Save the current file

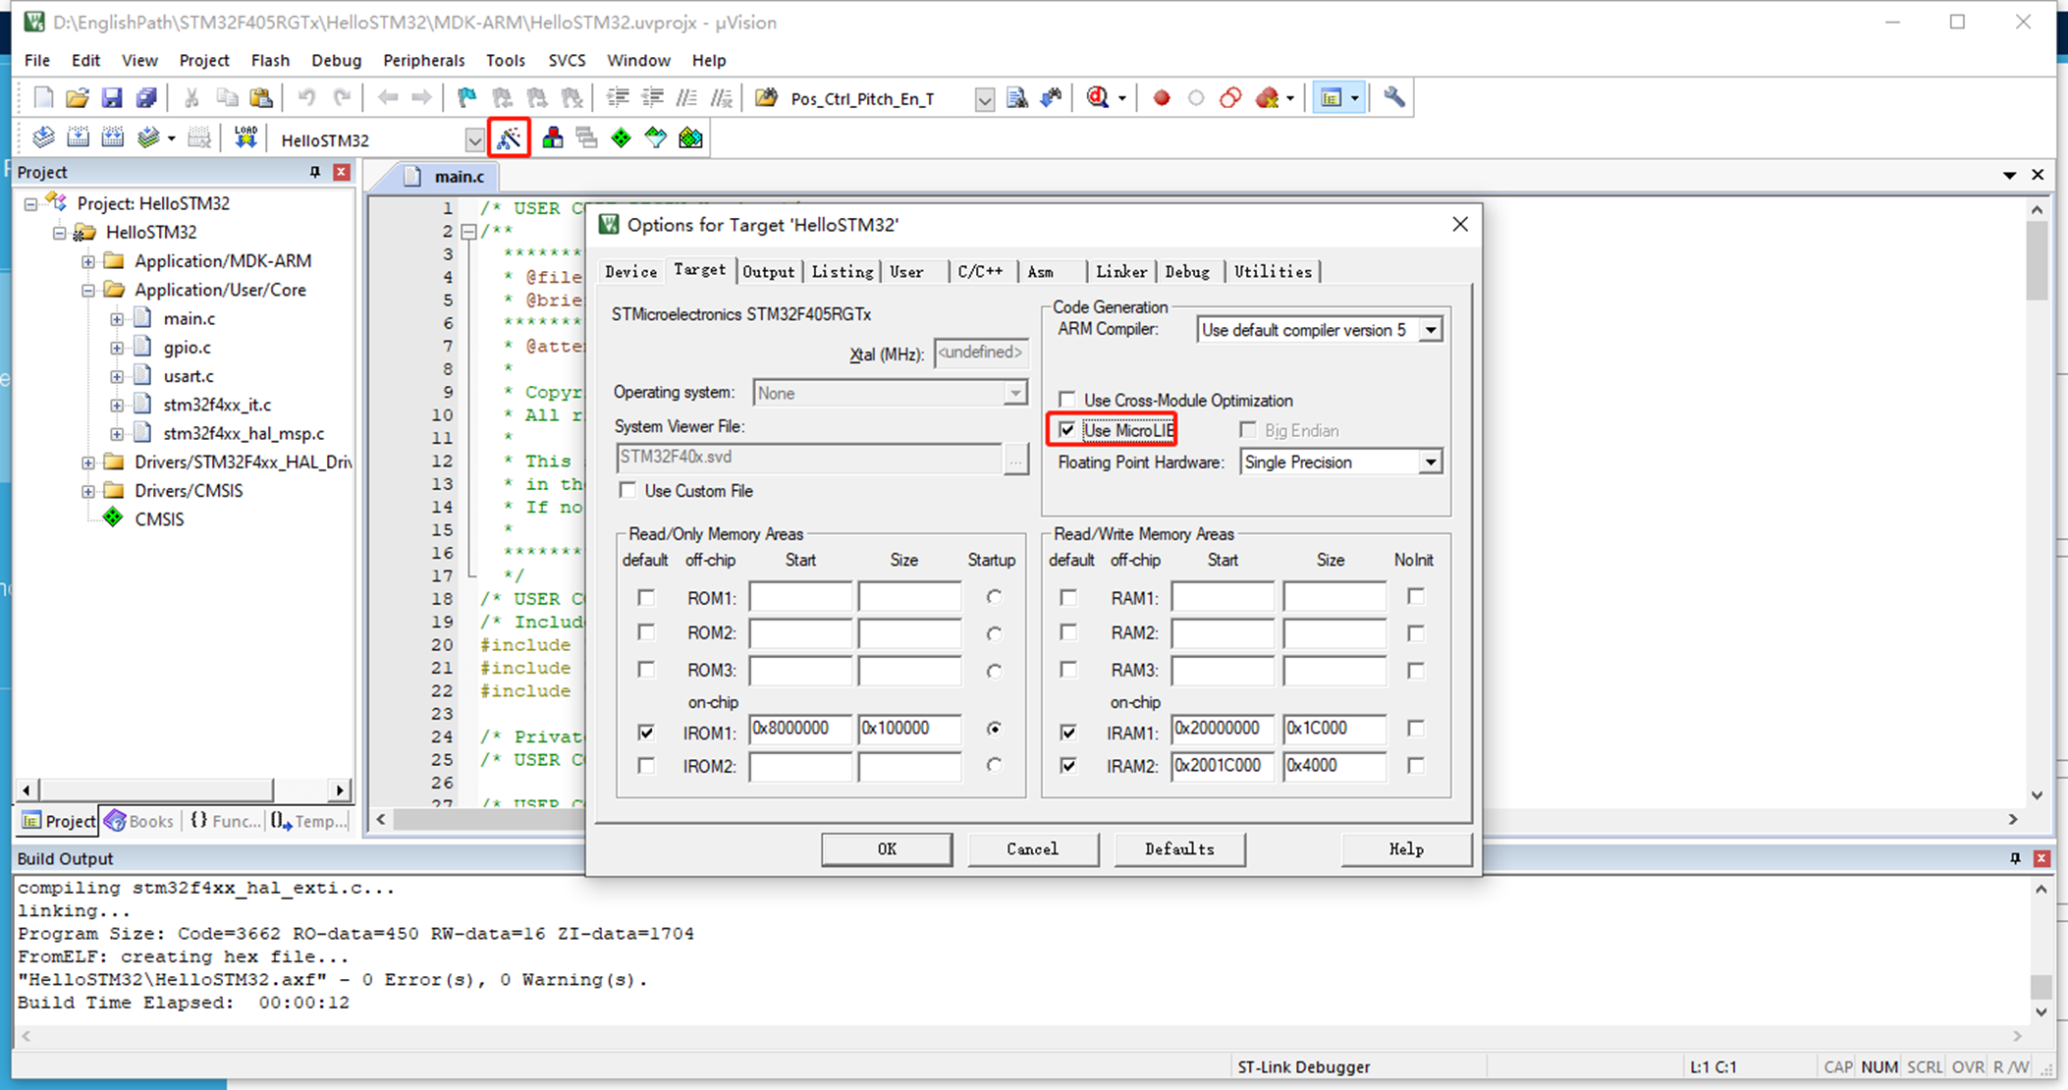pos(112,97)
